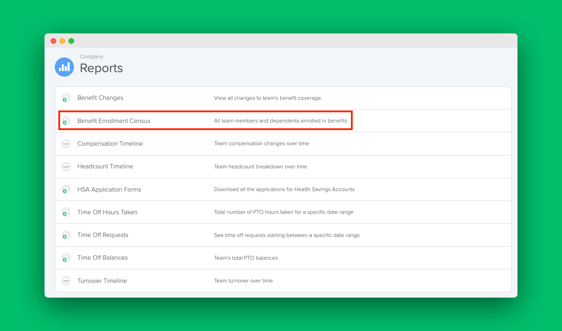The width and height of the screenshot is (562, 331).
Task: Click 'All team members and dependents enrolled' description
Action: pos(281,121)
